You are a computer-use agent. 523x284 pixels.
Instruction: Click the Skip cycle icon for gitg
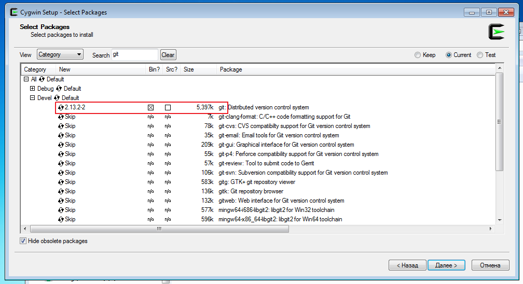[61, 182]
